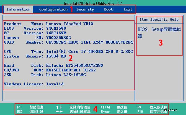Click the InsydeH20 Setup Utility title
The height and width of the screenshot is (115, 186).
tap(93, 3)
